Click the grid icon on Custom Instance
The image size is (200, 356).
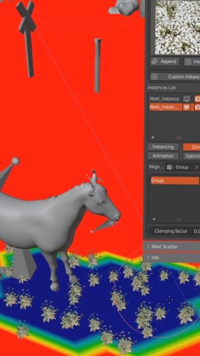154,77
